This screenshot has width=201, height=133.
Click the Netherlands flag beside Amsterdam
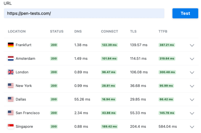tap(11, 59)
